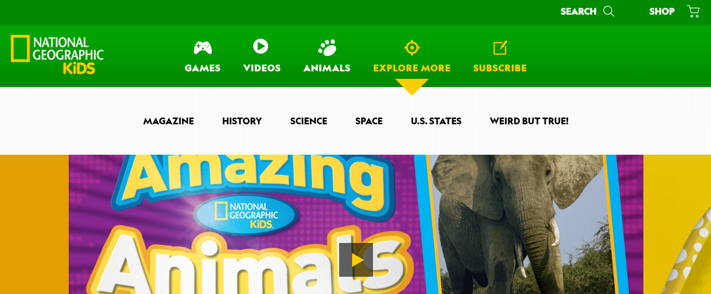The height and width of the screenshot is (294, 711).
Task: Click the Videos play circle icon
Action: coord(261,46)
